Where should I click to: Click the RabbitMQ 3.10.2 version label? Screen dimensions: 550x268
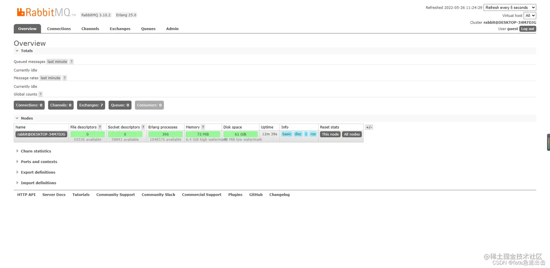coord(96,15)
